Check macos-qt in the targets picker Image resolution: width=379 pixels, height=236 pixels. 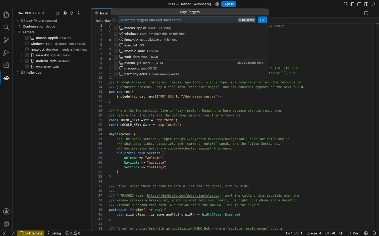tap(116, 68)
